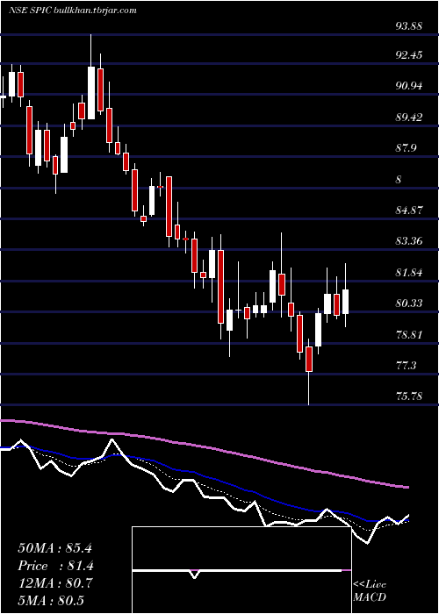Click the MACD histogram inset panel

point(241,570)
